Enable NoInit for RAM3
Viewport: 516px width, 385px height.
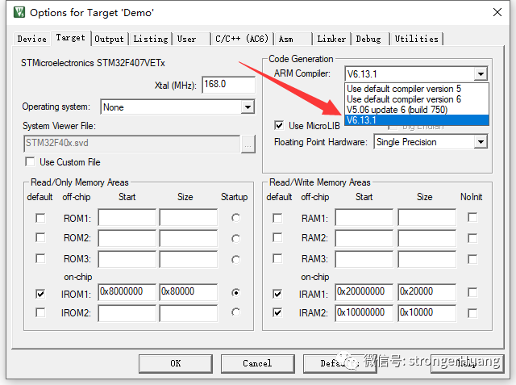472,259
